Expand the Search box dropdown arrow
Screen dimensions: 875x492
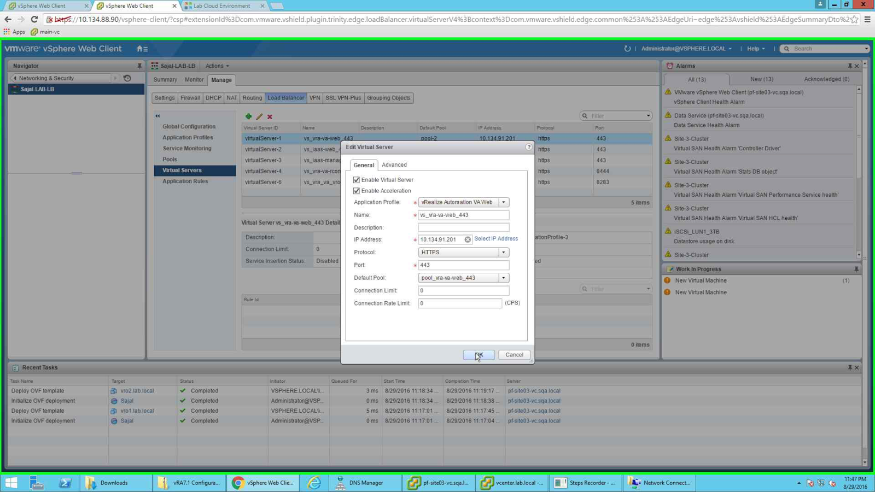tap(866, 49)
